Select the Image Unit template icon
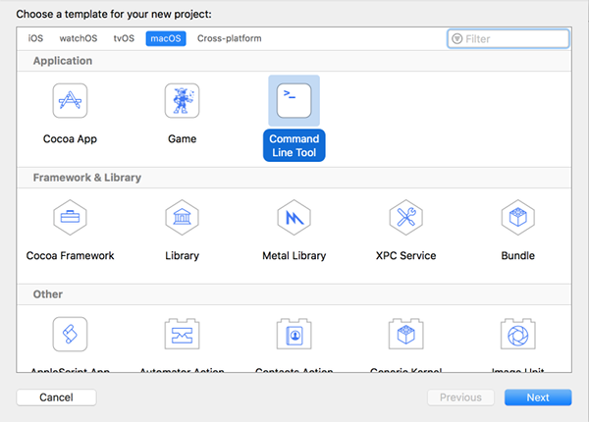The height and width of the screenshot is (422, 589). coord(517,335)
